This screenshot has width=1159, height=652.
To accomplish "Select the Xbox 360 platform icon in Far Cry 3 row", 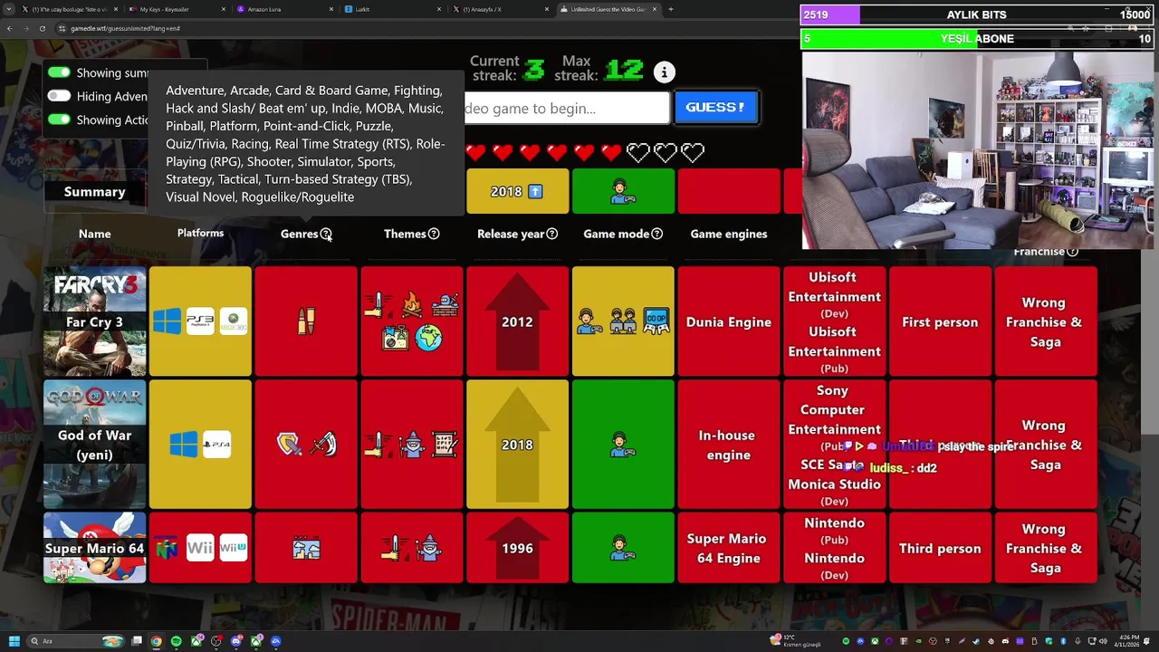I will 234,321.
